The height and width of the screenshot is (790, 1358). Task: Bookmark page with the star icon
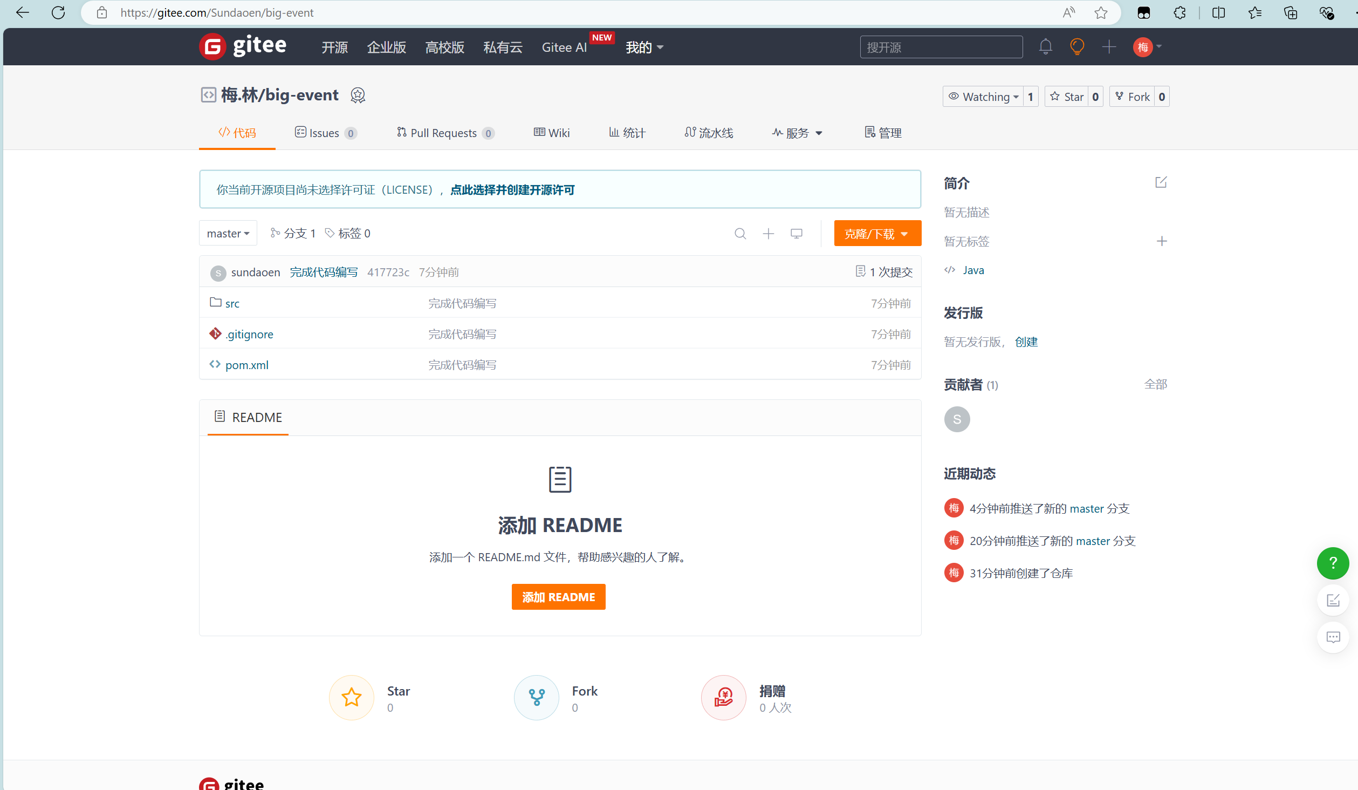[x=1101, y=12]
